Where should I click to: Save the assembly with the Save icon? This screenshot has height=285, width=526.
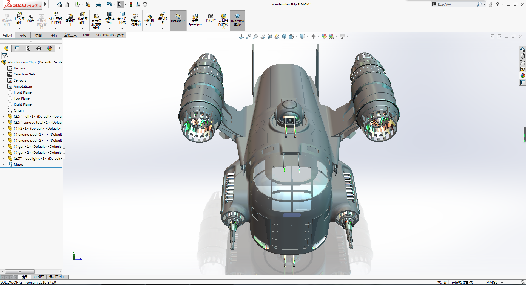click(88, 4)
